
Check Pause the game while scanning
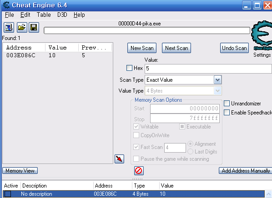pos(136,159)
